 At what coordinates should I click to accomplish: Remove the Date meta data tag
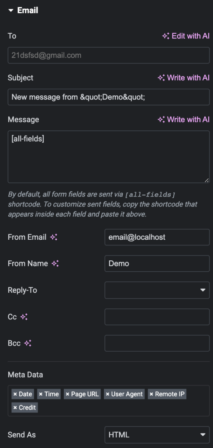(15, 394)
